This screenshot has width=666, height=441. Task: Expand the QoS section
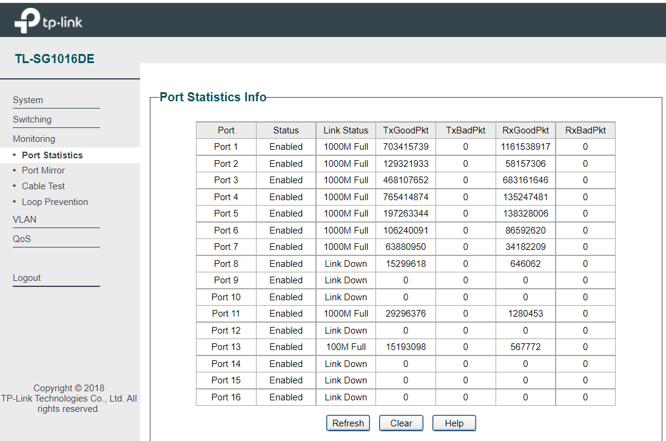click(x=21, y=238)
